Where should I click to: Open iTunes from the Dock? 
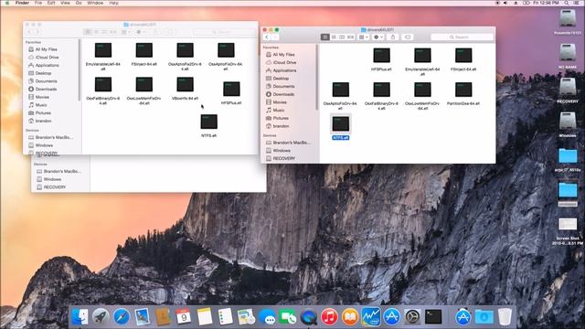click(x=329, y=317)
